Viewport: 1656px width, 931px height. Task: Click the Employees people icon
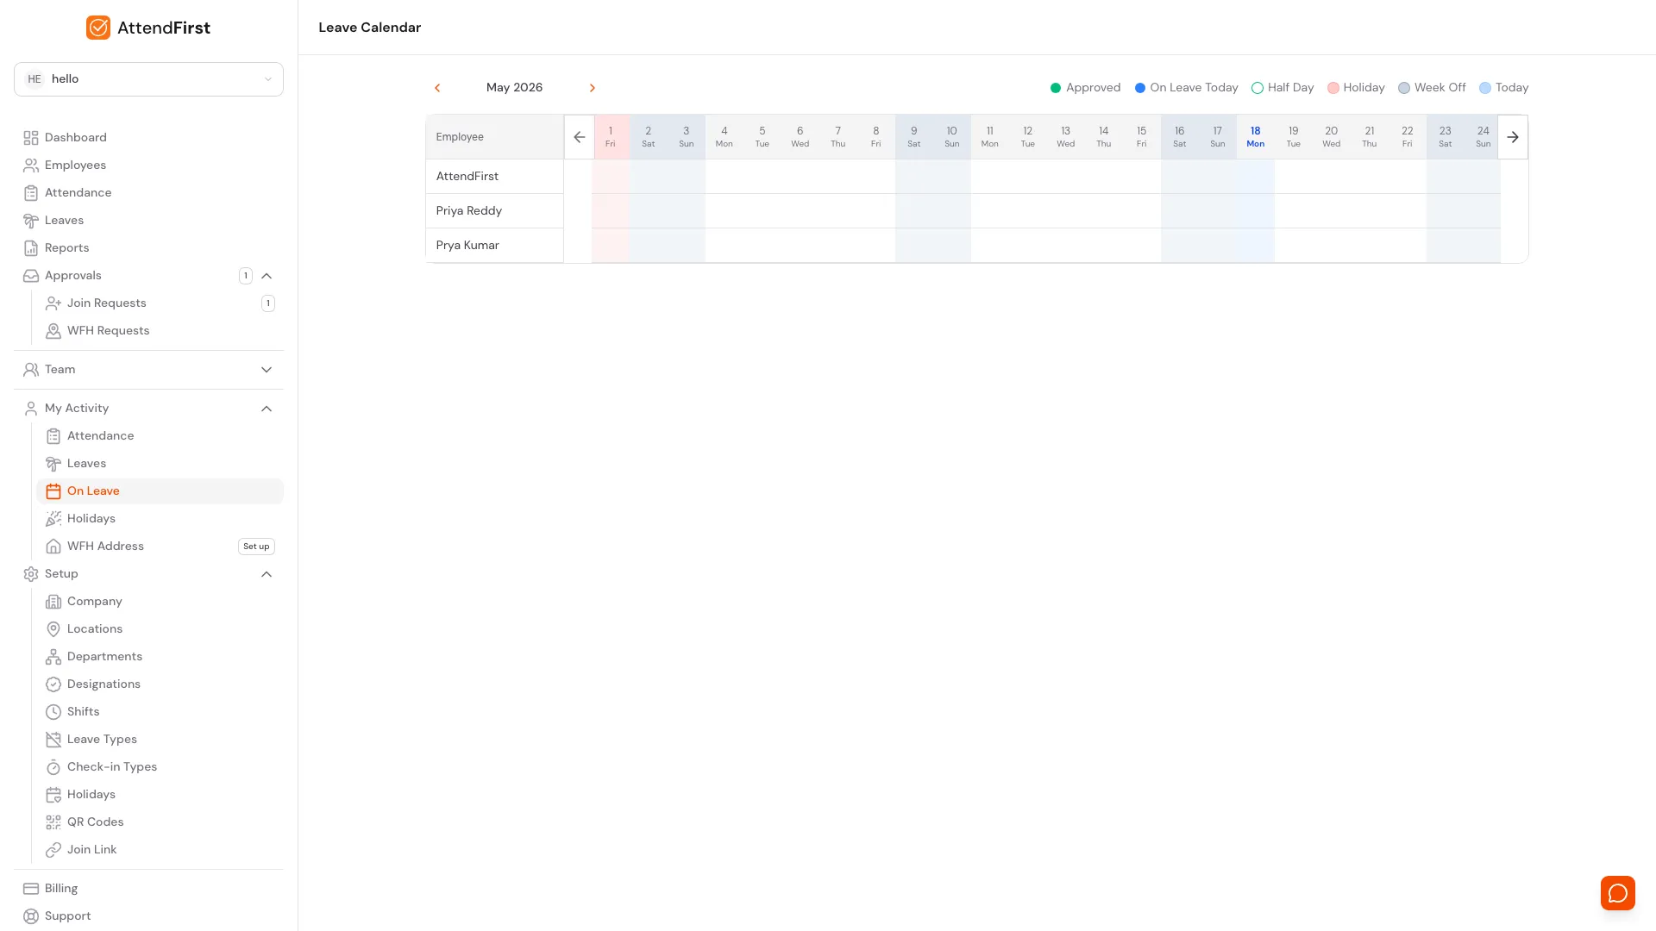31,166
